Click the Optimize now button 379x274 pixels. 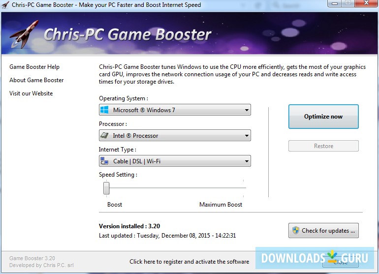click(x=323, y=117)
